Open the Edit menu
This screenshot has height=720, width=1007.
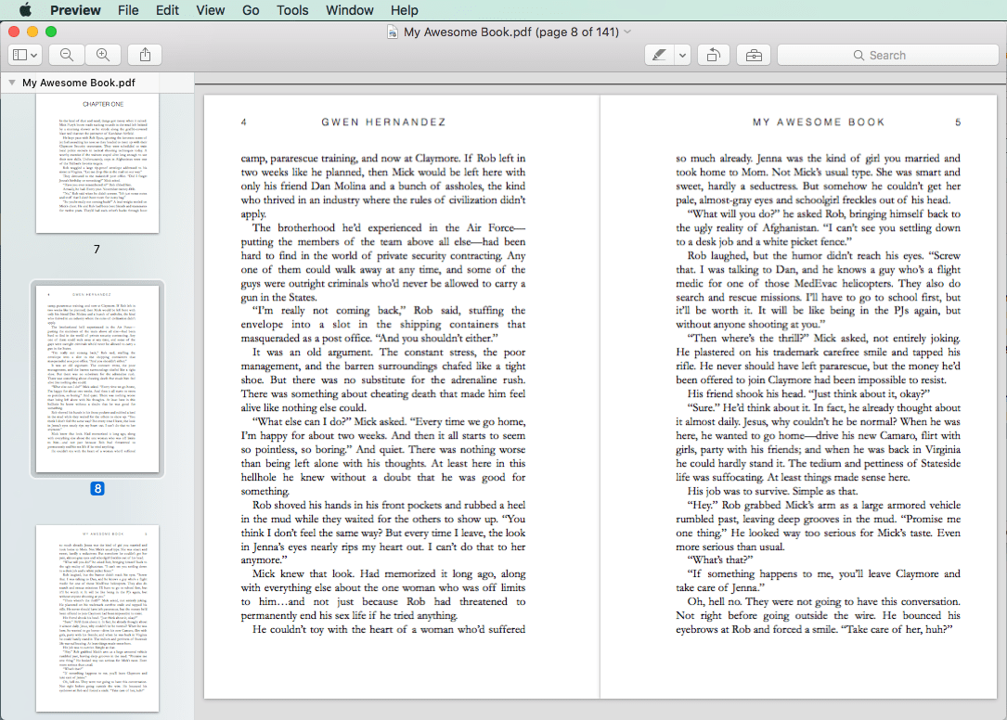pyautogui.click(x=167, y=10)
